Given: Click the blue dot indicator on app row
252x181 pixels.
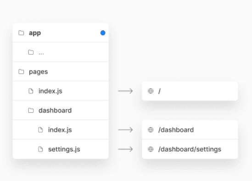Looking at the screenshot, I should (x=103, y=33).
